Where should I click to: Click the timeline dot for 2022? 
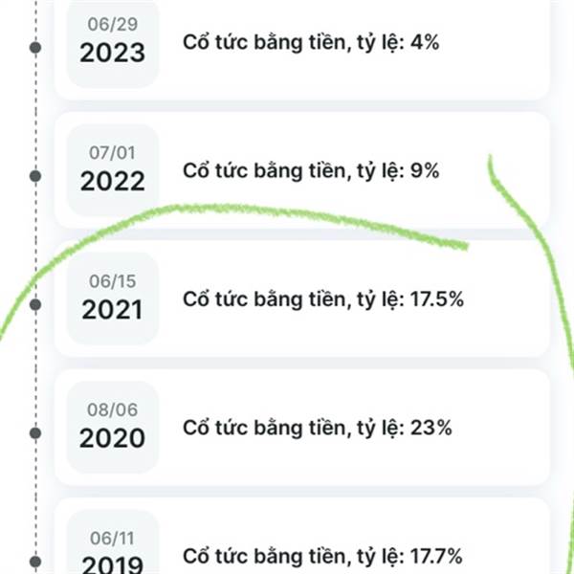click(36, 176)
